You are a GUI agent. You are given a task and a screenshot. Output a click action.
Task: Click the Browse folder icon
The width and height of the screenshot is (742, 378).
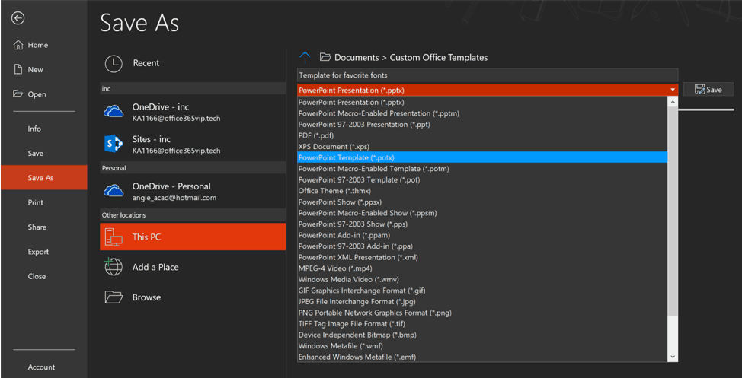pyautogui.click(x=114, y=297)
